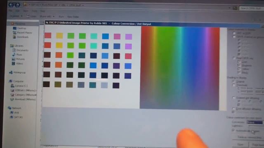Click the Favorites star icon
Screen dimensions: 264x148
(x=13, y=24)
